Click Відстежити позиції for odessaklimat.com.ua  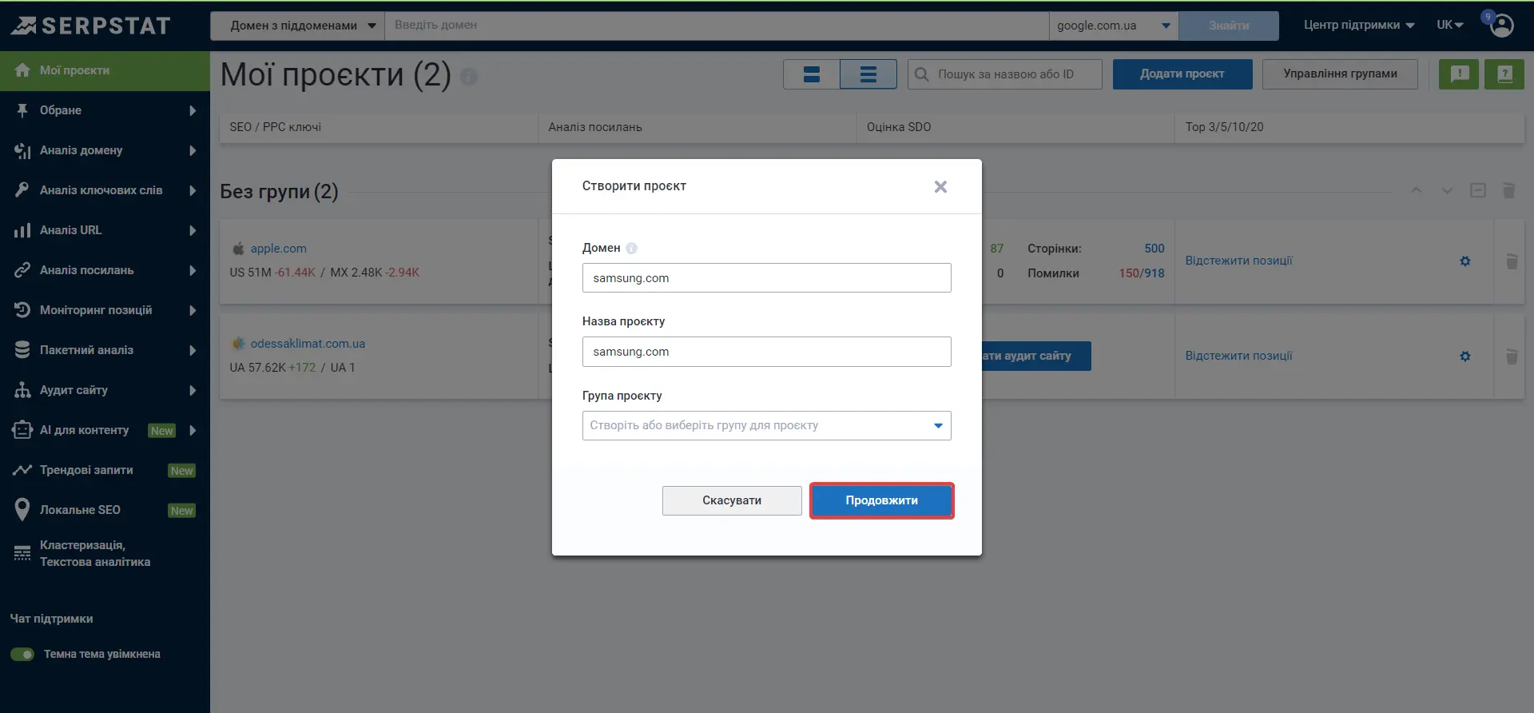tap(1238, 356)
